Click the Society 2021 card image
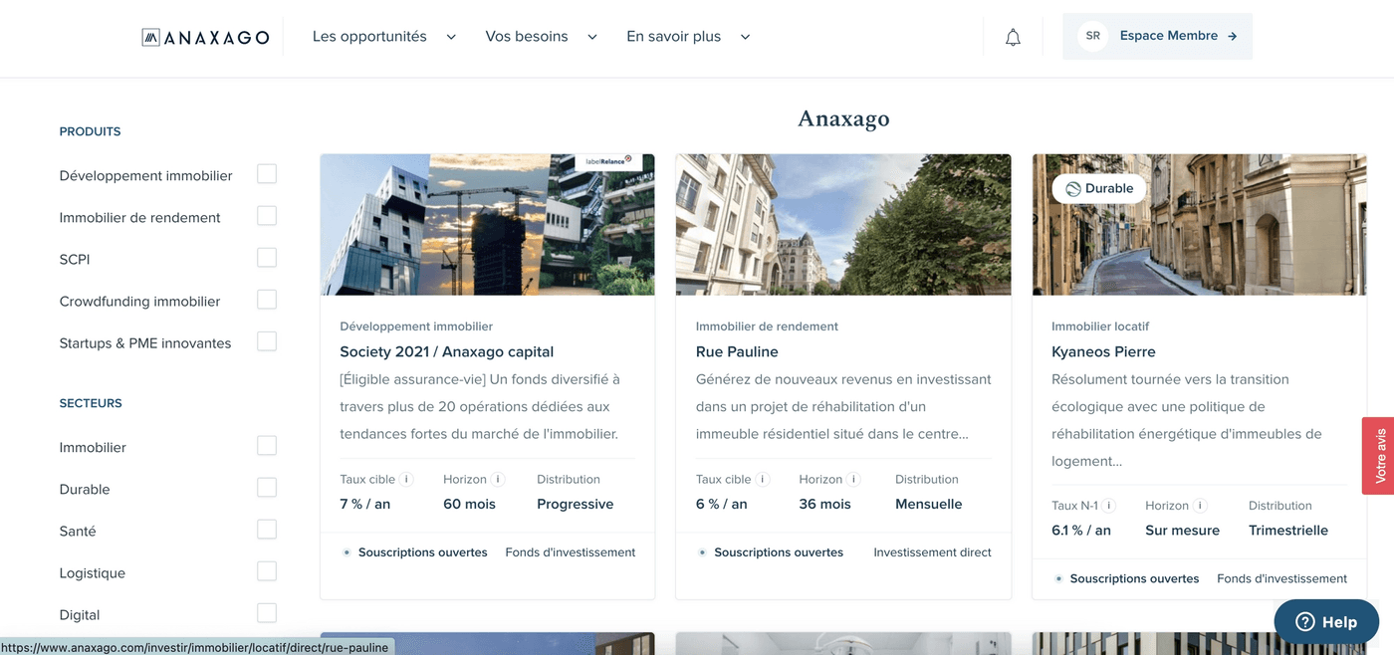This screenshot has width=1394, height=655. [x=488, y=225]
